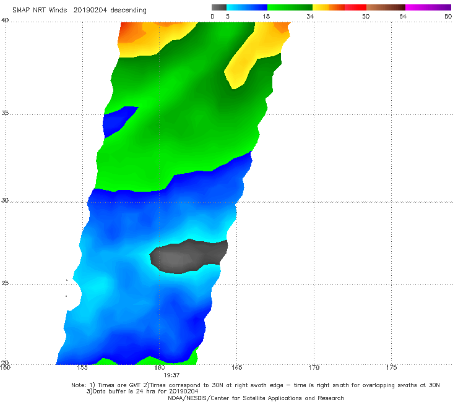Click the yellow tongue-shaped wind area near 37N
458x402 pixels.
[240, 69]
